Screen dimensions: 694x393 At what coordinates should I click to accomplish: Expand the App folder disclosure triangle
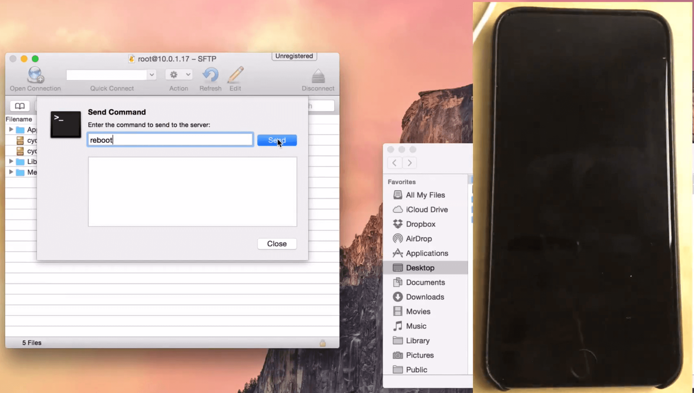[11, 129]
